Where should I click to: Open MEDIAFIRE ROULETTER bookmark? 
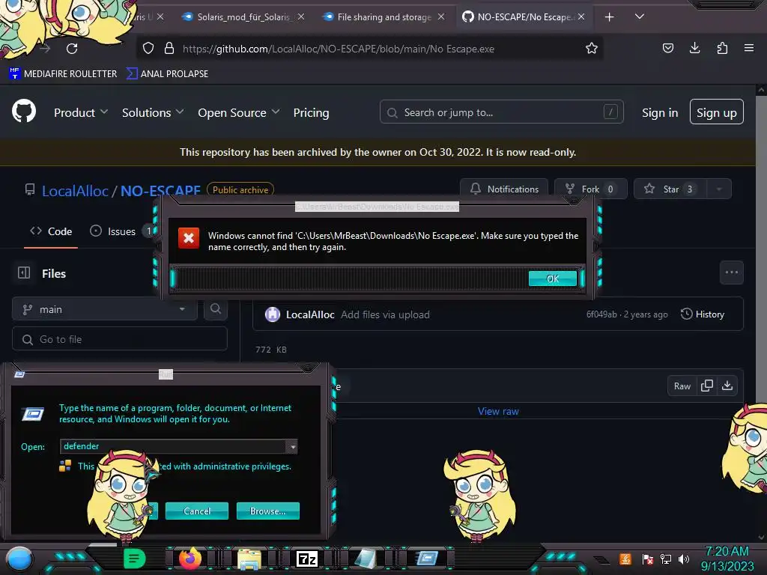(63, 74)
